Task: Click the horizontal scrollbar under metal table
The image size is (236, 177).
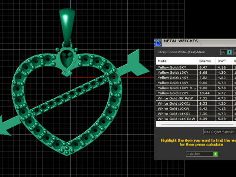Action: pos(197,124)
